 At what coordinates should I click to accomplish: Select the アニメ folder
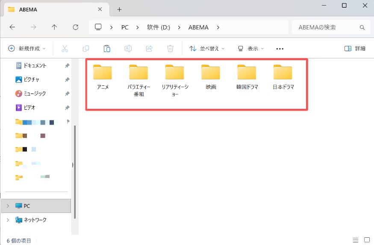(103, 77)
